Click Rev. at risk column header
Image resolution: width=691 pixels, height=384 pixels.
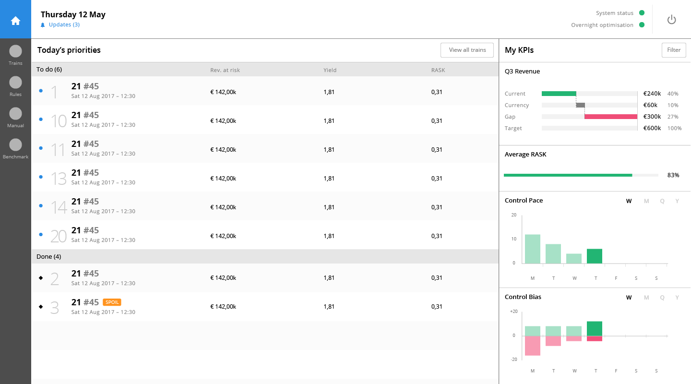pos(225,70)
